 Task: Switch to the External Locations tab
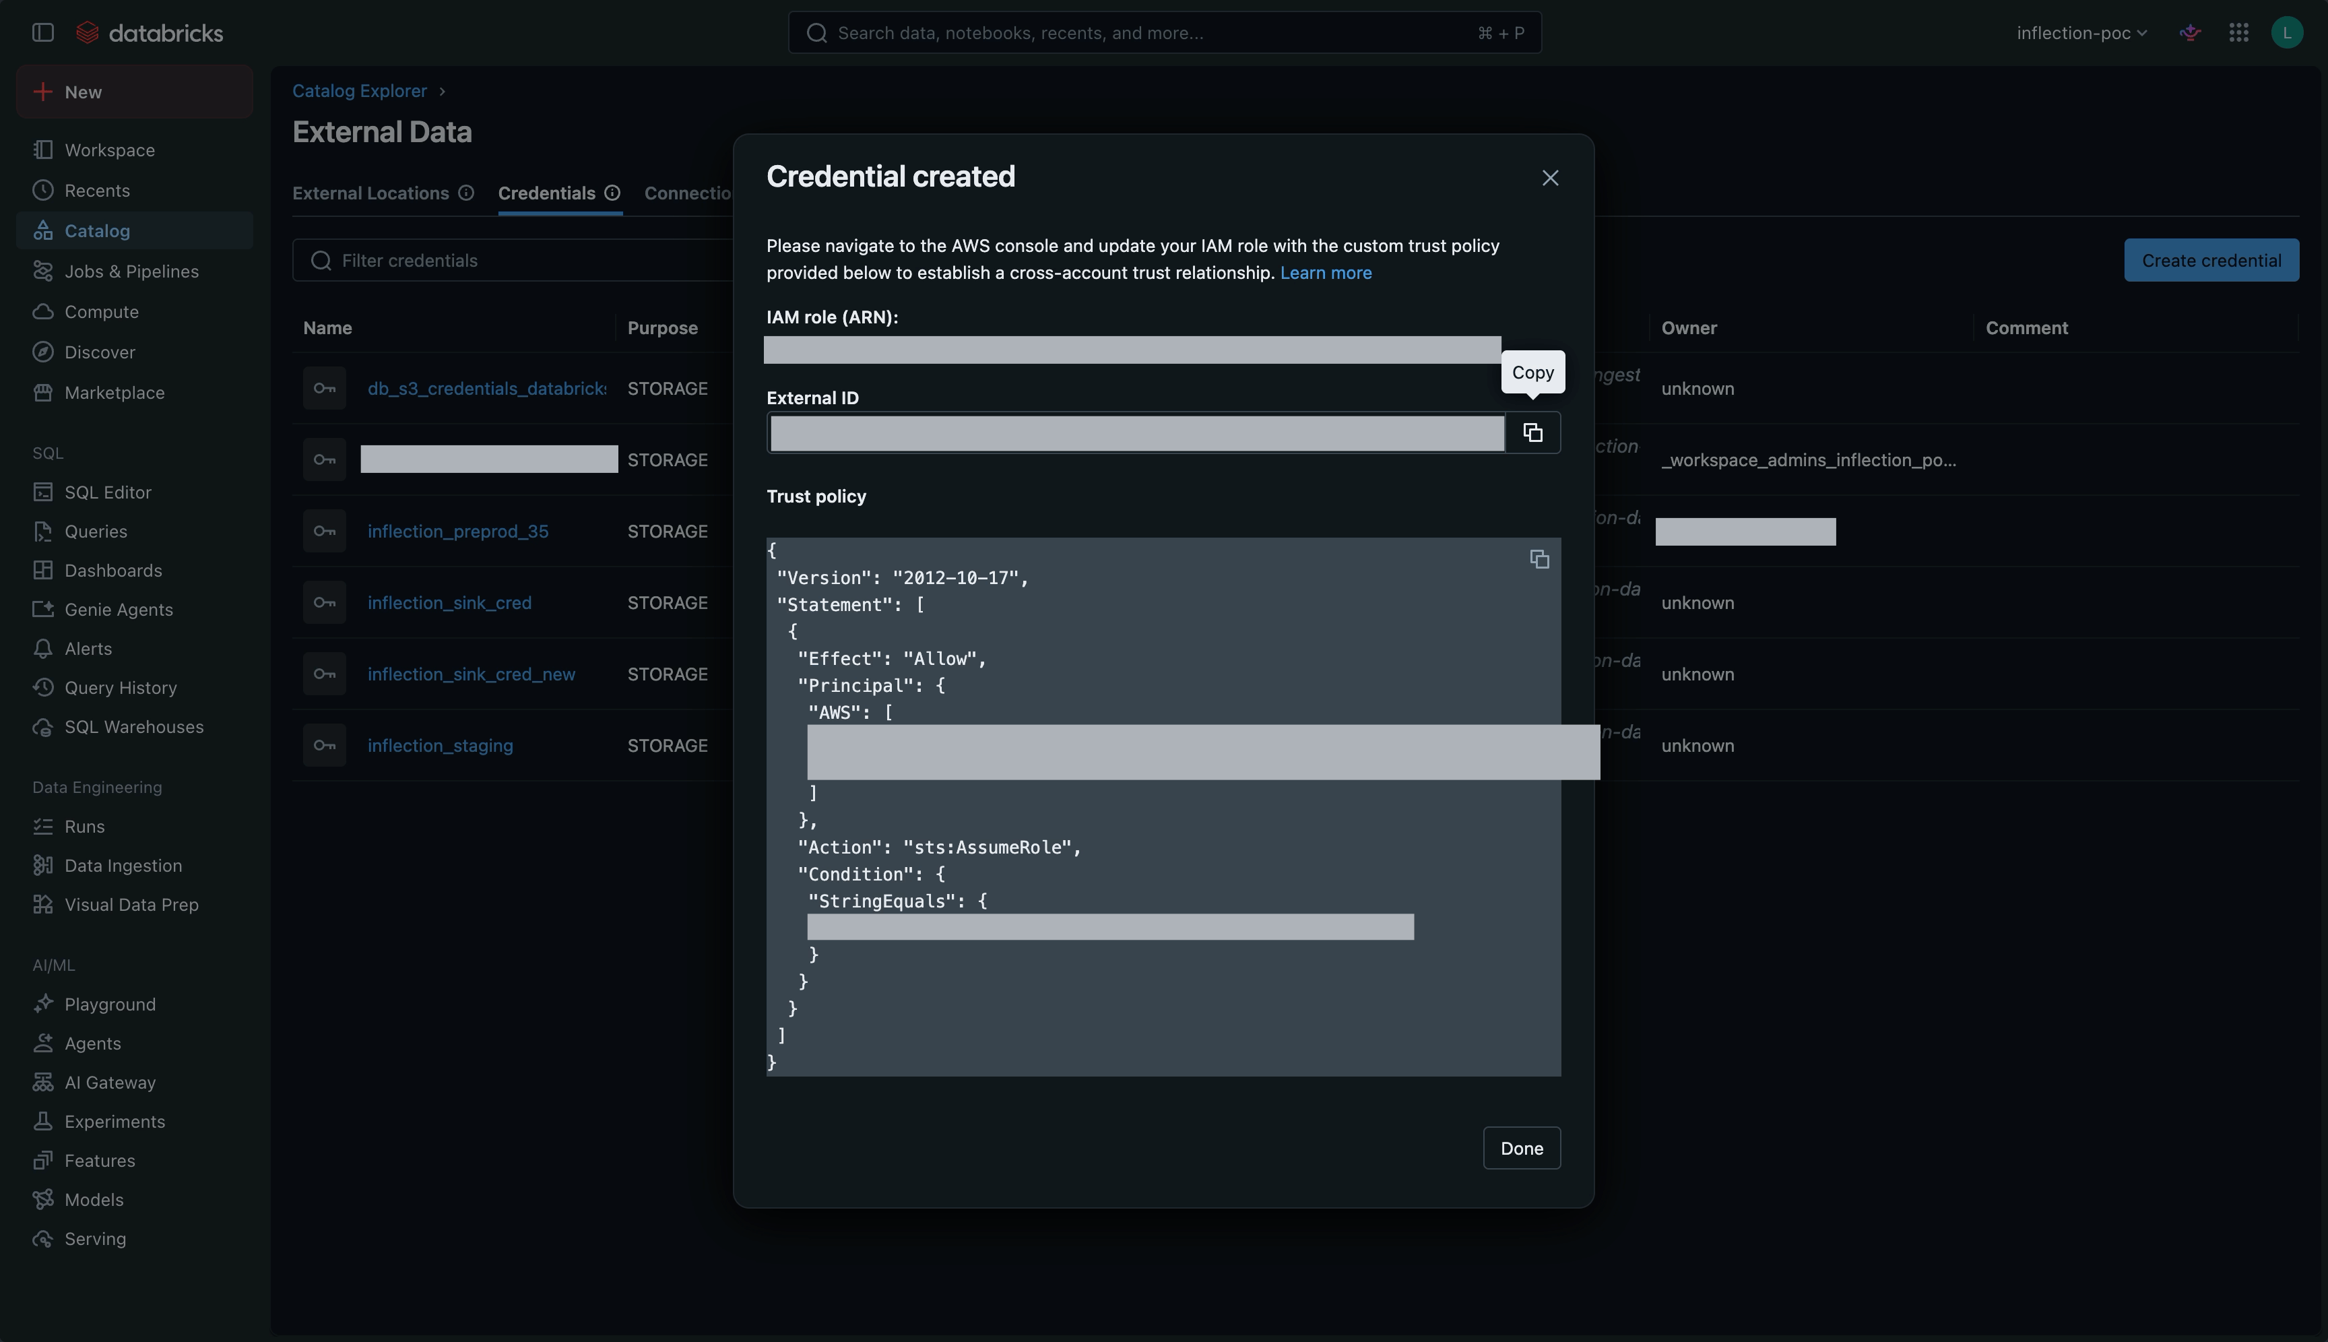click(370, 193)
